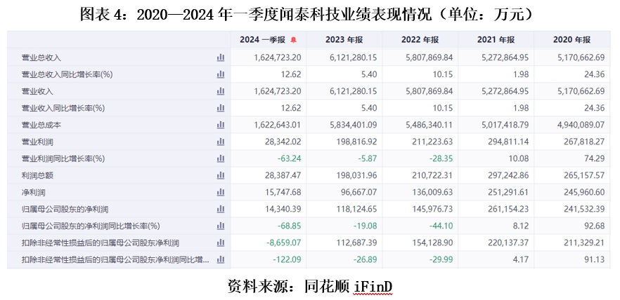Select the 2024 一季报 column header
This screenshot has height=300, width=620.
point(263,40)
